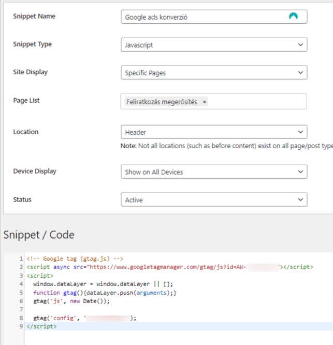Click the function gtag code line
333x345 pixels.
[105, 293]
